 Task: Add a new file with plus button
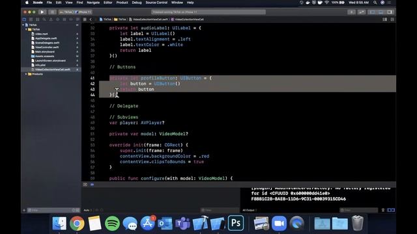tap(24, 210)
